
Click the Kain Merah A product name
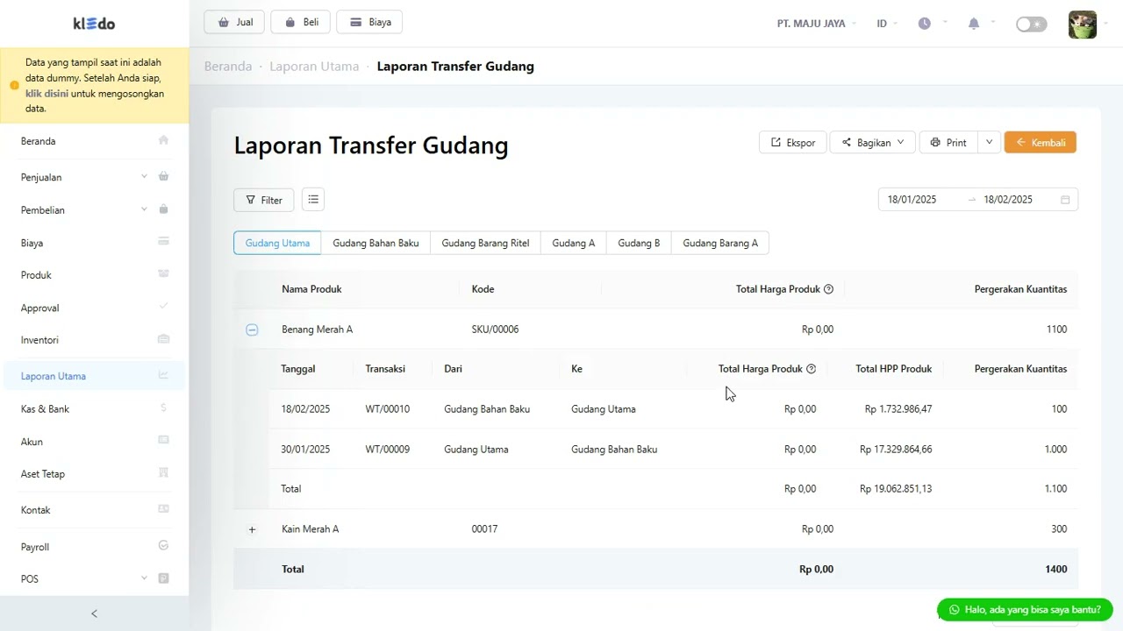pyautogui.click(x=310, y=529)
